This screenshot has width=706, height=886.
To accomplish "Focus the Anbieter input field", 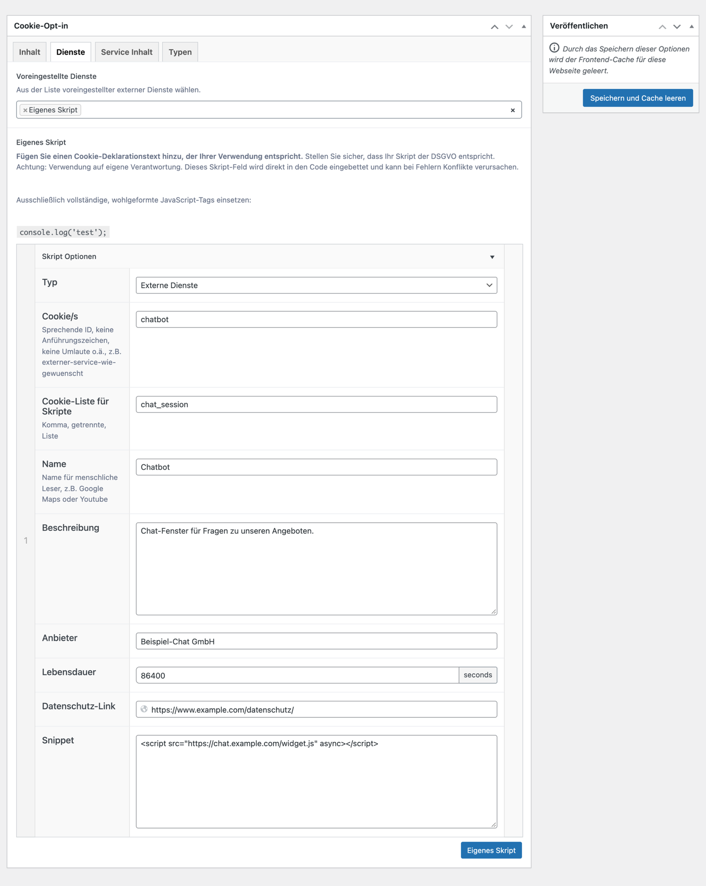I will [316, 641].
